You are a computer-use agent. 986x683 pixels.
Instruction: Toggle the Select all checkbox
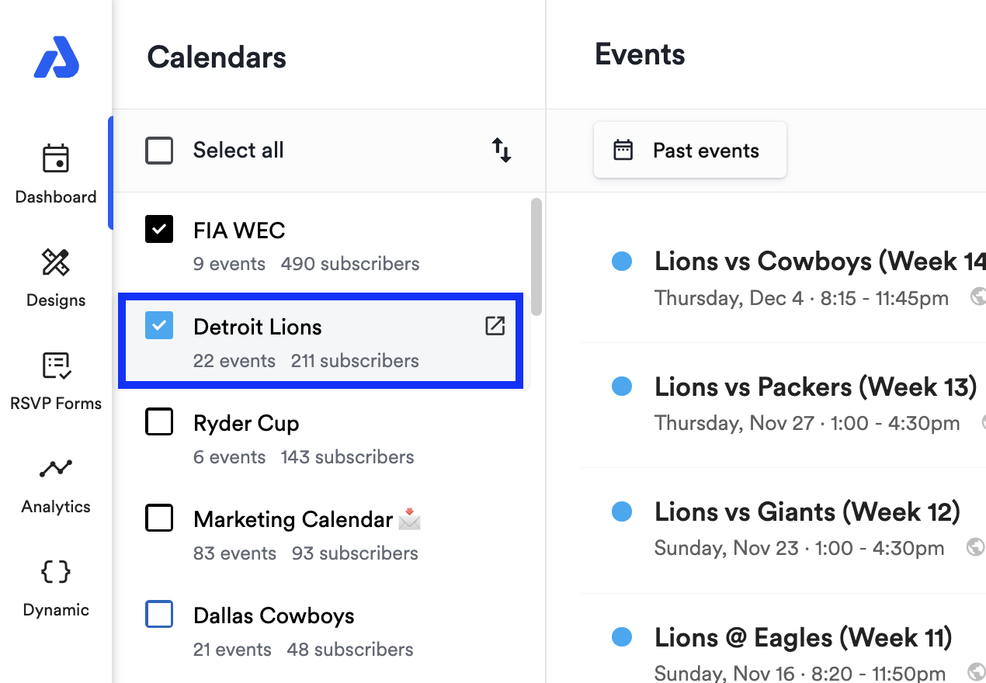pyautogui.click(x=159, y=151)
